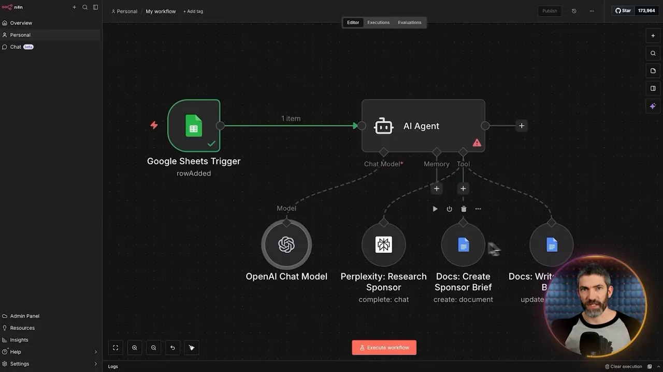Viewport: 663px width, 372px height.
Task: Select the Google Sheets Trigger node
Action: tap(194, 126)
